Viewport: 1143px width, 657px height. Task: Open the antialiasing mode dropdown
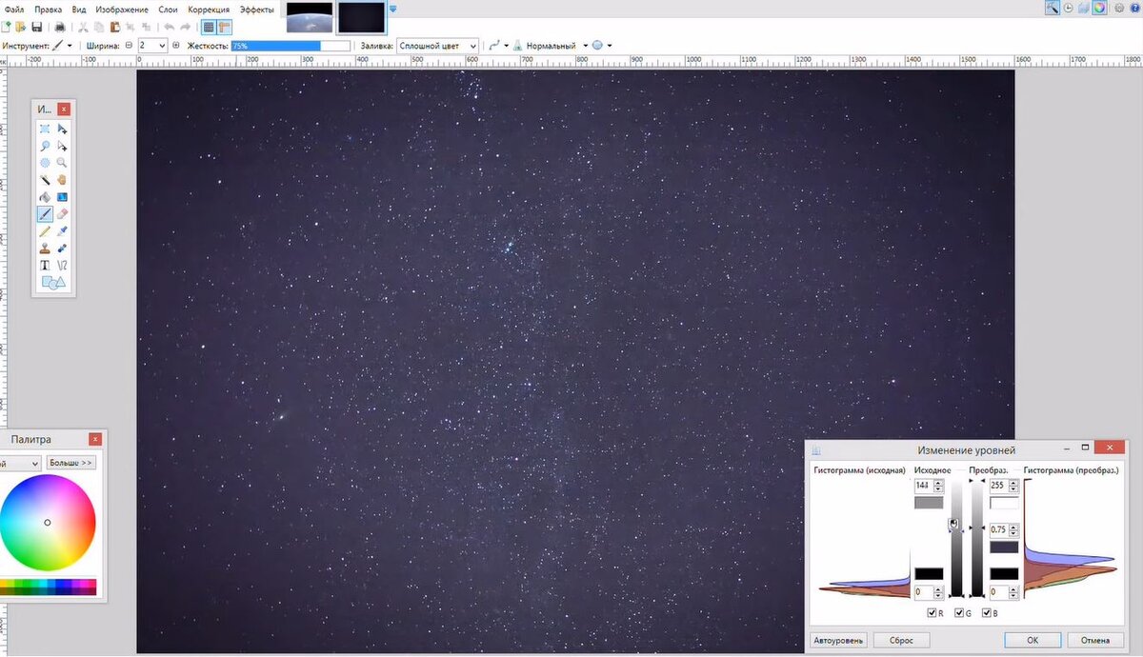coord(497,46)
